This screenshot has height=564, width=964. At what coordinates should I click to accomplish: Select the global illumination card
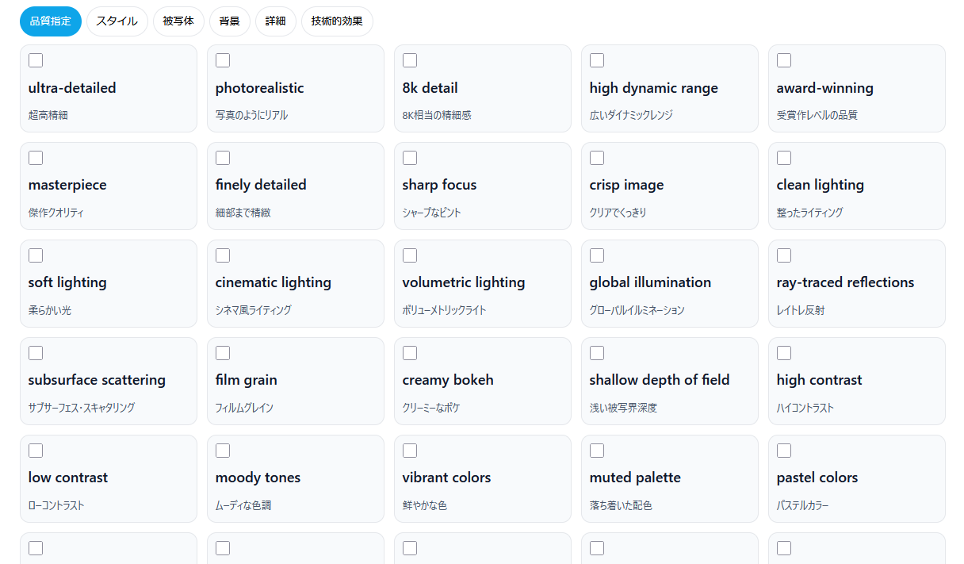669,284
